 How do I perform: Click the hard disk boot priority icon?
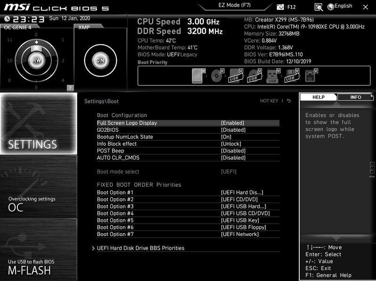click(x=199, y=76)
